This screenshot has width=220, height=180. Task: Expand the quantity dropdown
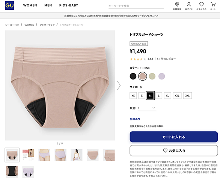pyautogui.click(x=147, y=108)
